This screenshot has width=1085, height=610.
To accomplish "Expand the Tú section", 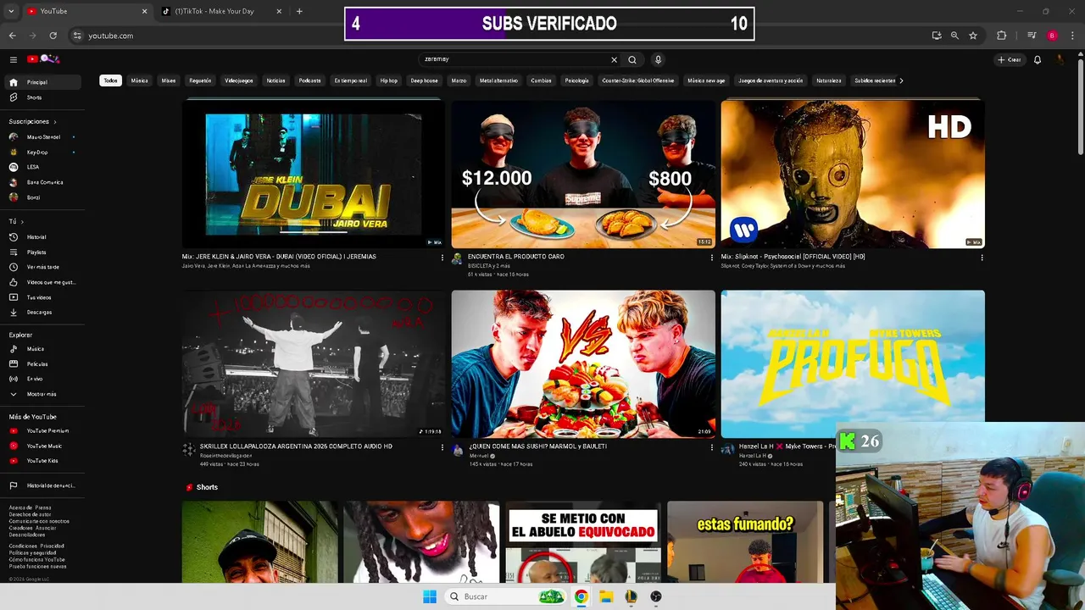I will pos(15,221).
